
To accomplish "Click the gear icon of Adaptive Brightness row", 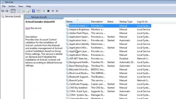I will (x=67, y=29).
